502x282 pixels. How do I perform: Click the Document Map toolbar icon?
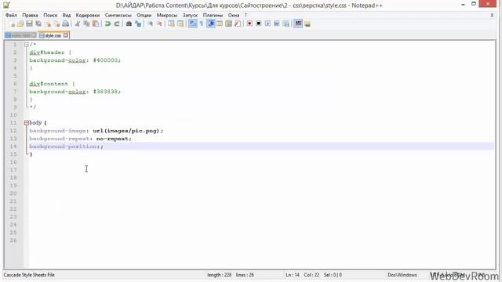point(228,23)
